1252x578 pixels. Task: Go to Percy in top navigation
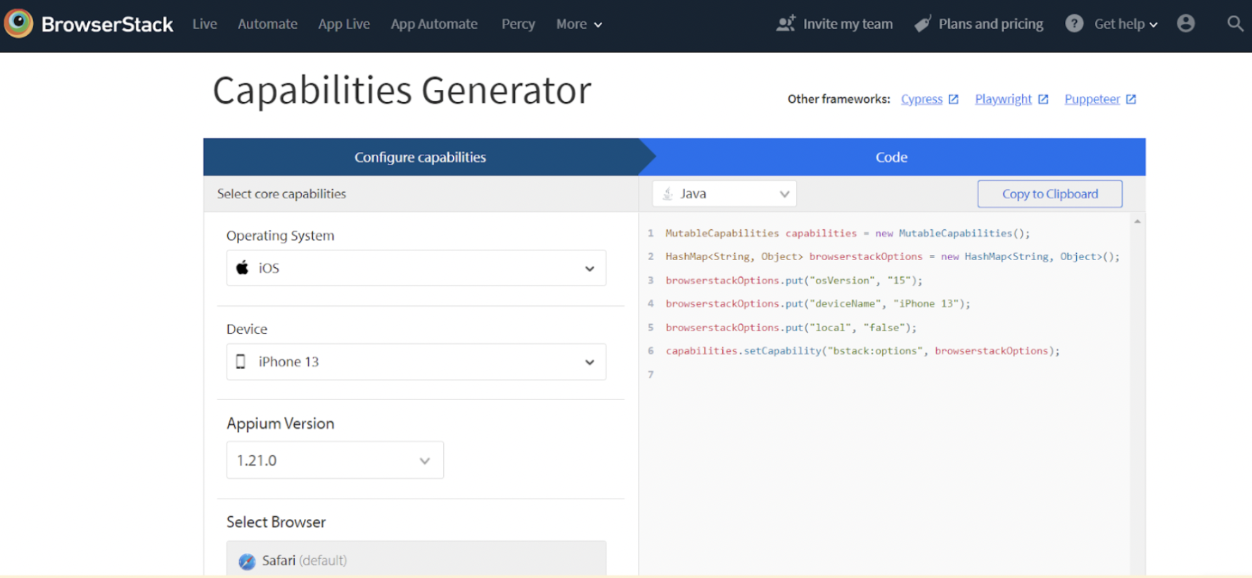point(518,24)
